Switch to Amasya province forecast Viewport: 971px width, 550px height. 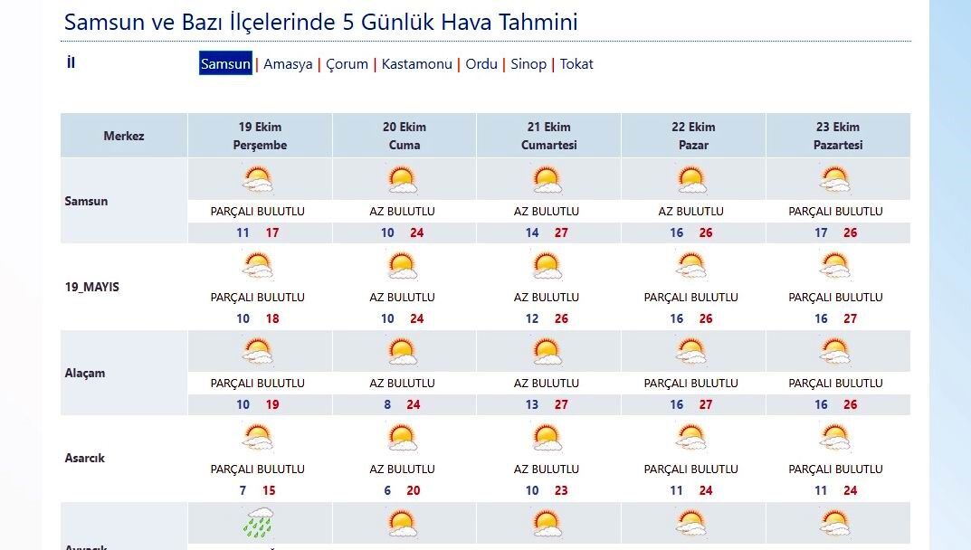(x=288, y=64)
